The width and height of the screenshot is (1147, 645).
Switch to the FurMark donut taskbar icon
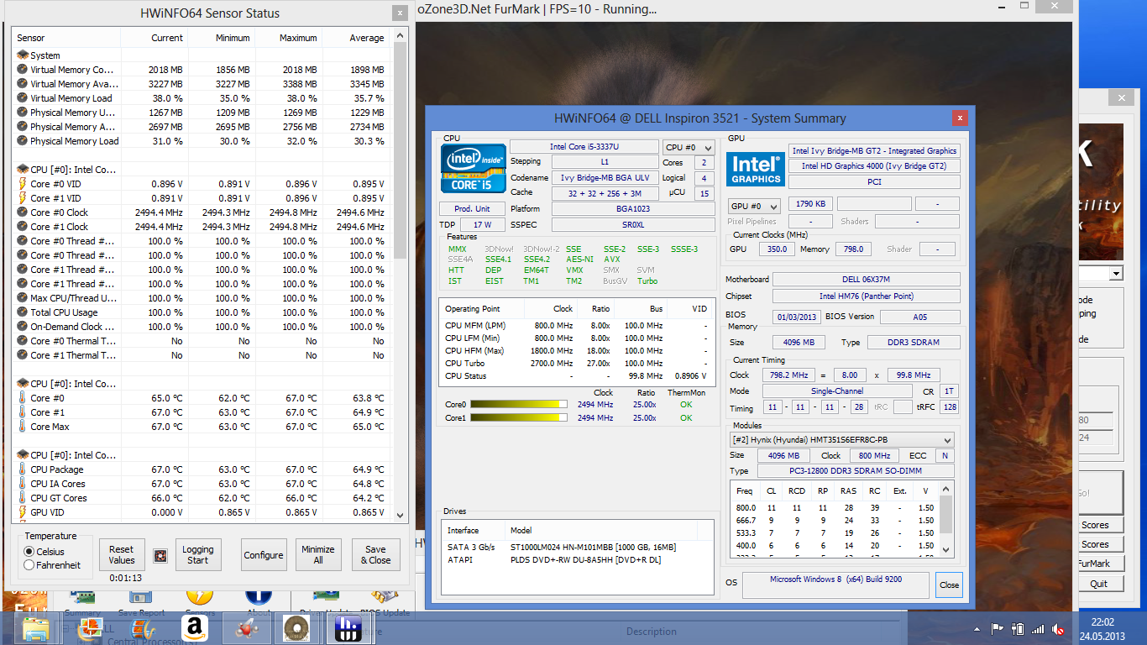click(x=296, y=627)
